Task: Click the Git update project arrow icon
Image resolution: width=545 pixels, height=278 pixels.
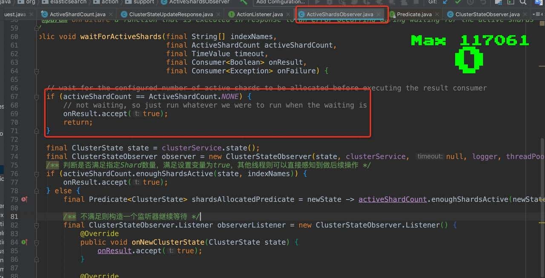Action: pyautogui.click(x=445, y=2)
